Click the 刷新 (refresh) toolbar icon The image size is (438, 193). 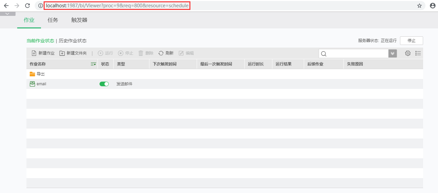click(x=161, y=53)
